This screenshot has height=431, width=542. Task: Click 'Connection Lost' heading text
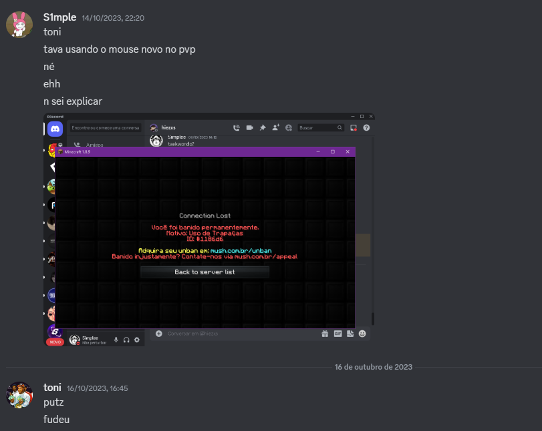click(205, 215)
